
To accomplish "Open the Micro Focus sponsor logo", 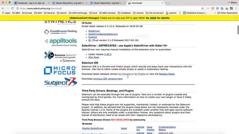I will [60, 70].
